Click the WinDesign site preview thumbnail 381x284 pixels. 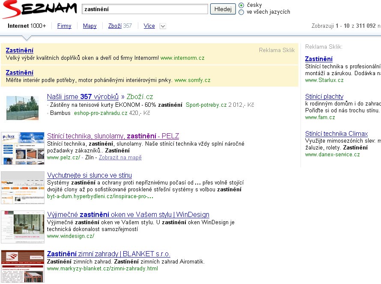tap(23, 227)
